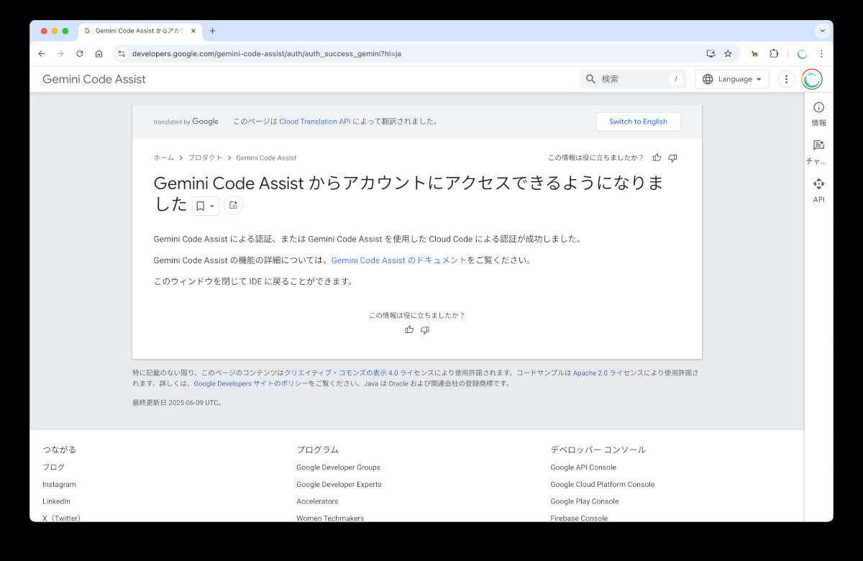Viewport: 863px width, 561px height.
Task: Thumbs up next to the breadcrumb
Action: tap(657, 158)
